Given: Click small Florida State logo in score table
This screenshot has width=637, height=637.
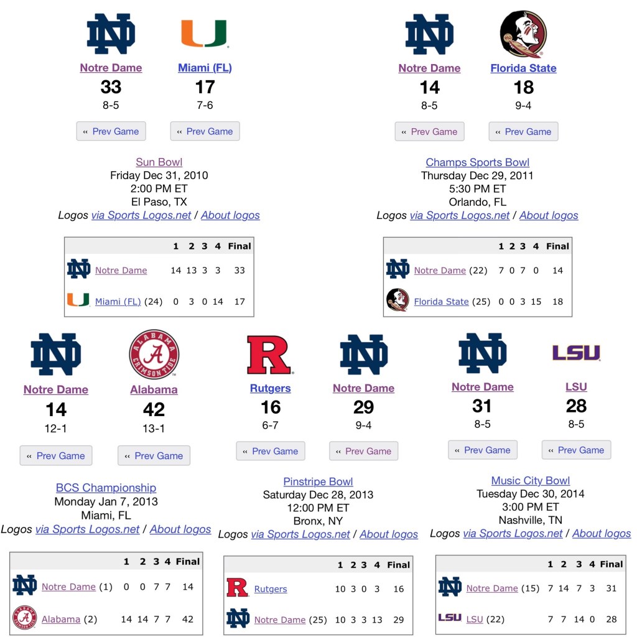Looking at the screenshot, I should point(397,300).
